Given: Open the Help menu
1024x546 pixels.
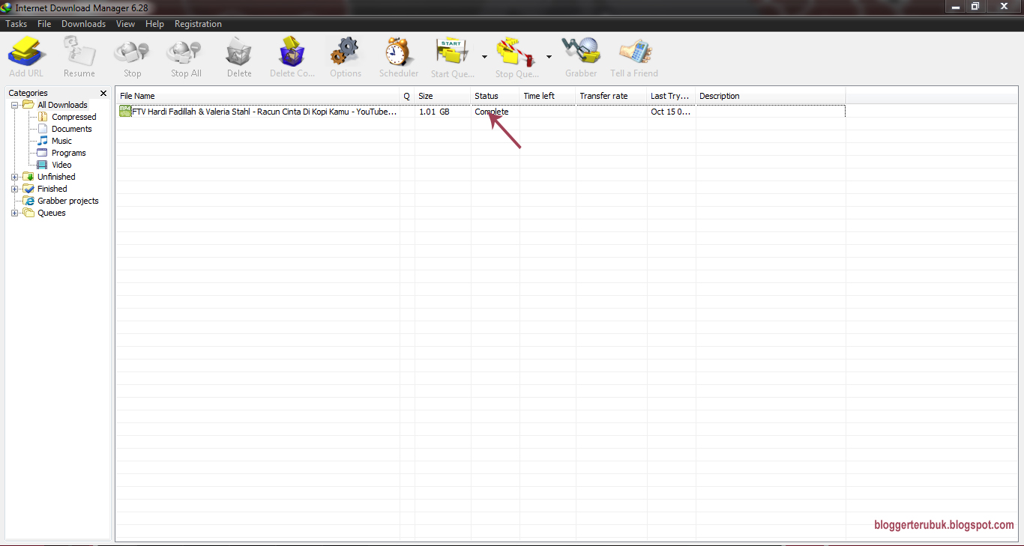Looking at the screenshot, I should point(154,24).
